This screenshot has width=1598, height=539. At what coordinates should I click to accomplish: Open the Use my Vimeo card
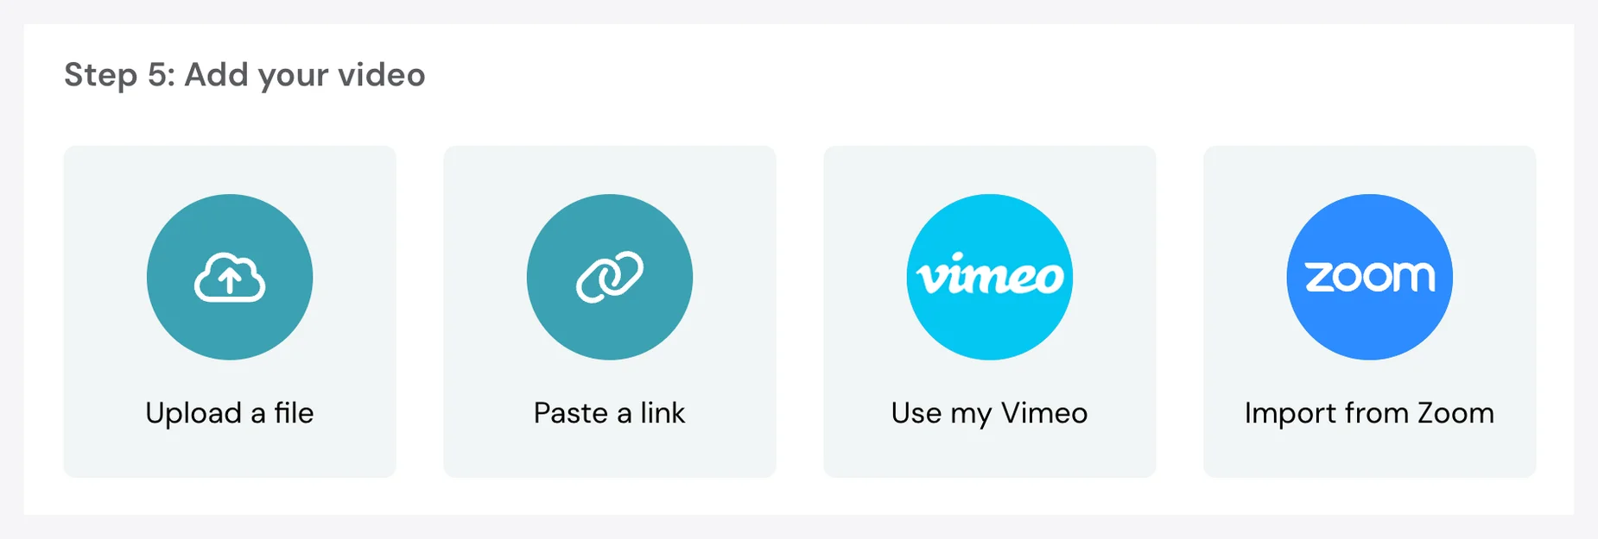point(990,311)
